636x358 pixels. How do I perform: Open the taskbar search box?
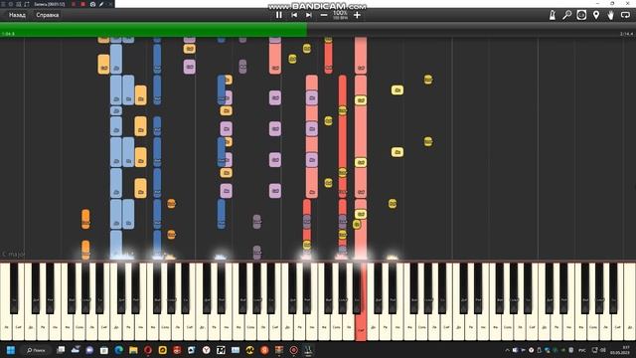pos(36,350)
